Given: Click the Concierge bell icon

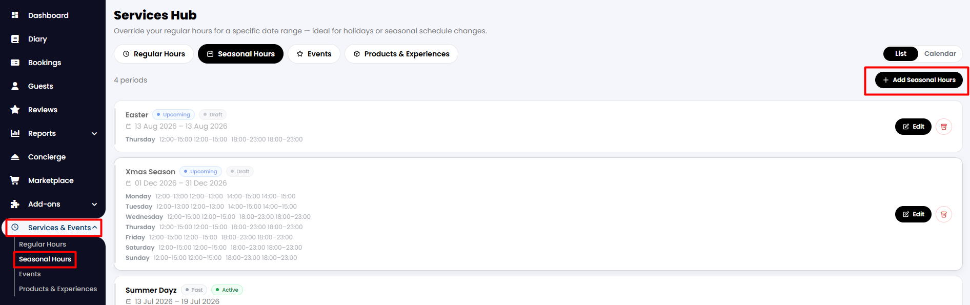Looking at the screenshot, I should tap(15, 157).
